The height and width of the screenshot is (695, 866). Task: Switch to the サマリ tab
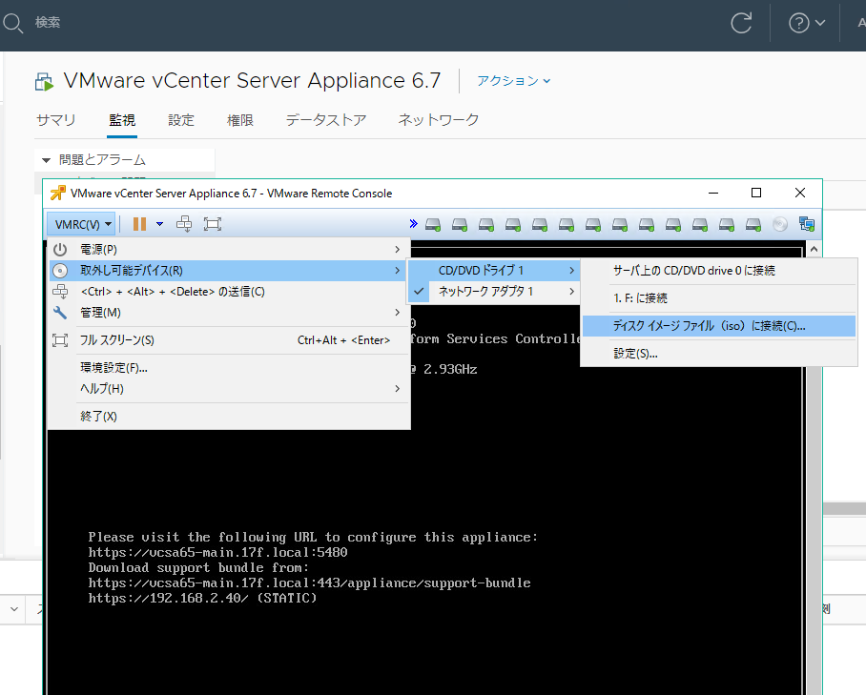click(x=55, y=120)
